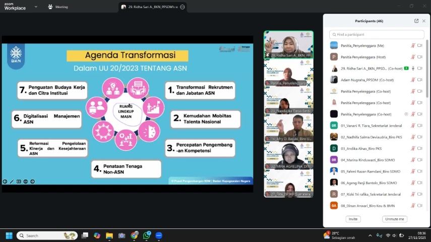Open the weather widget showing 28°C

tap(339, 235)
